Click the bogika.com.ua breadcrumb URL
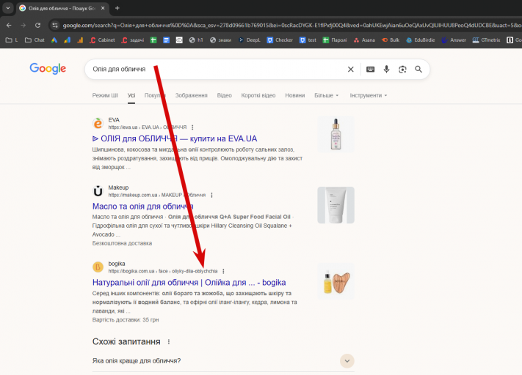The image size is (522, 375). [x=163, y=271]
